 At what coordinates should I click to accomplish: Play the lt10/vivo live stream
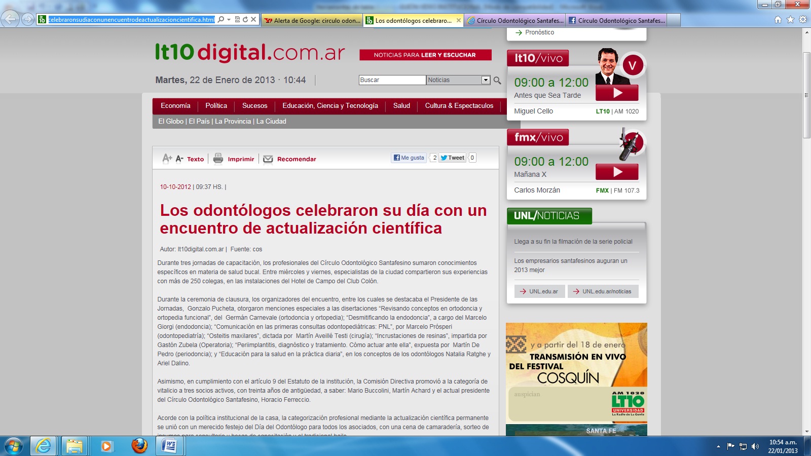pyautogui.click(x=617, y=93)
